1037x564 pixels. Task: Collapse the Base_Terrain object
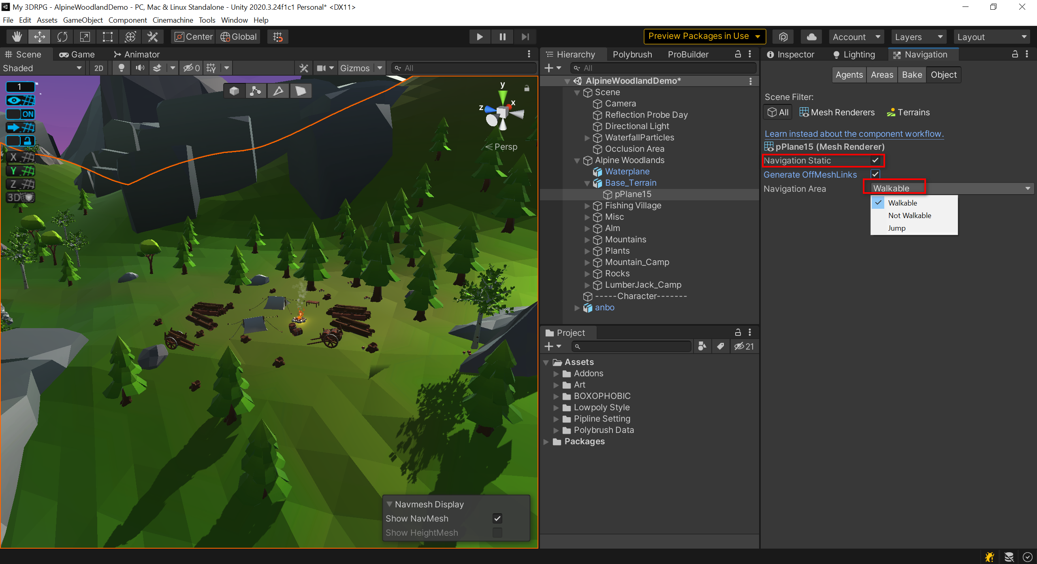tap(587, 183)
